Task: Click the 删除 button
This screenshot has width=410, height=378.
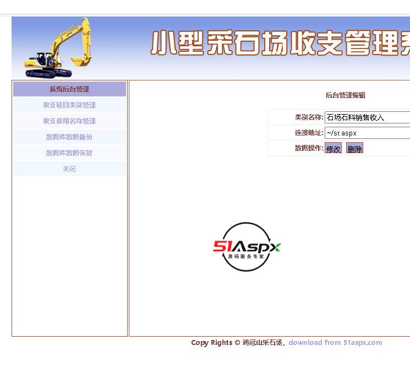Action: pyautogui.click(x=354, y=148)
